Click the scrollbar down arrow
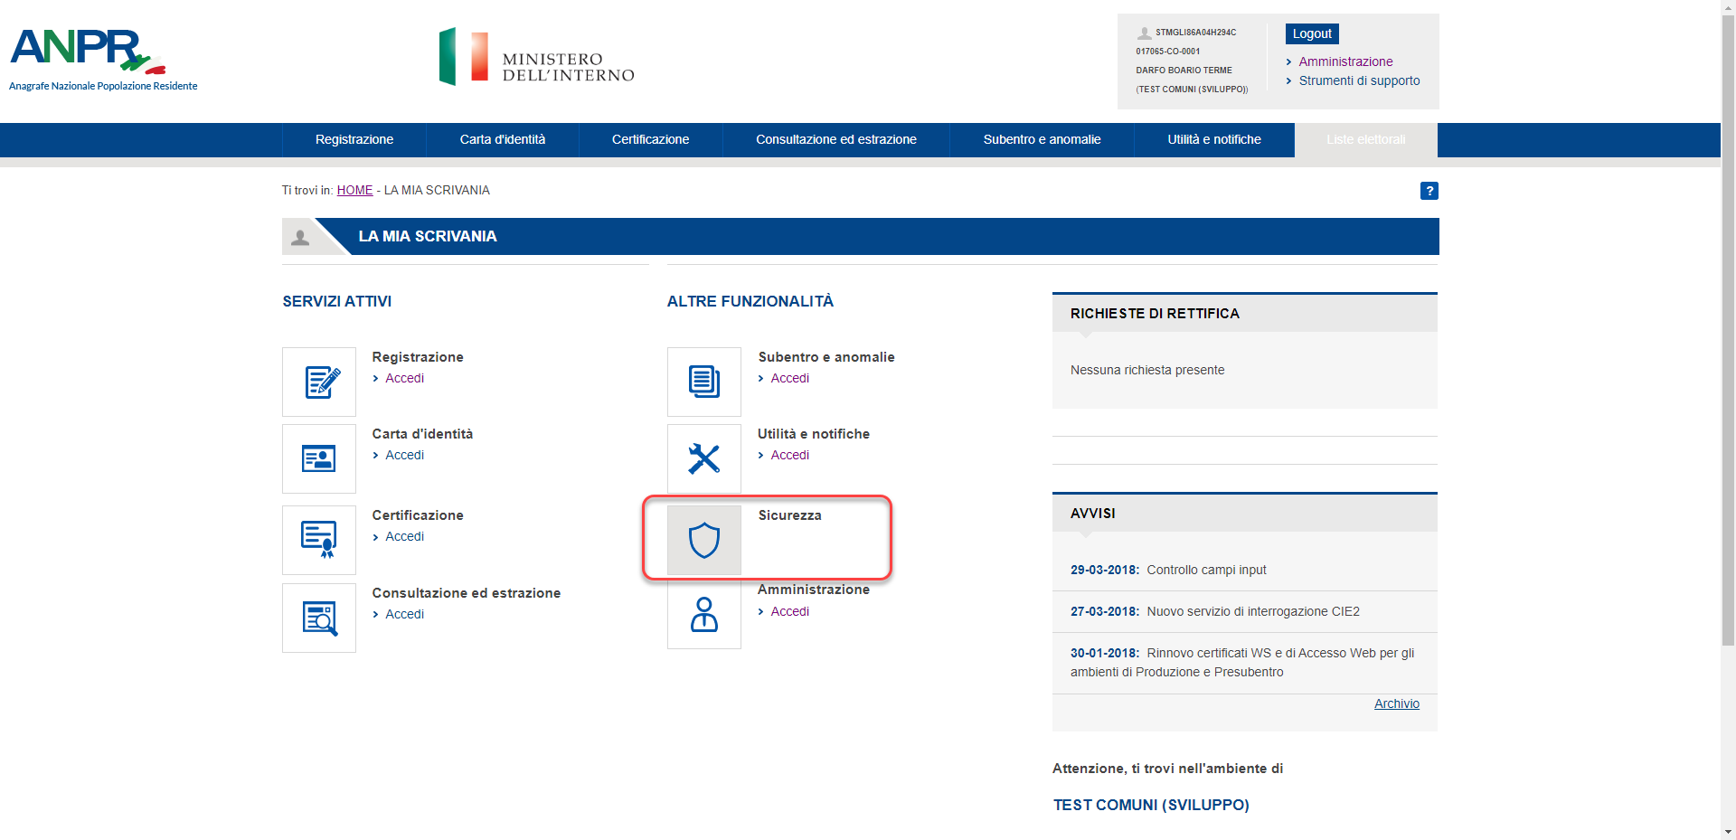 point(1728,832)
